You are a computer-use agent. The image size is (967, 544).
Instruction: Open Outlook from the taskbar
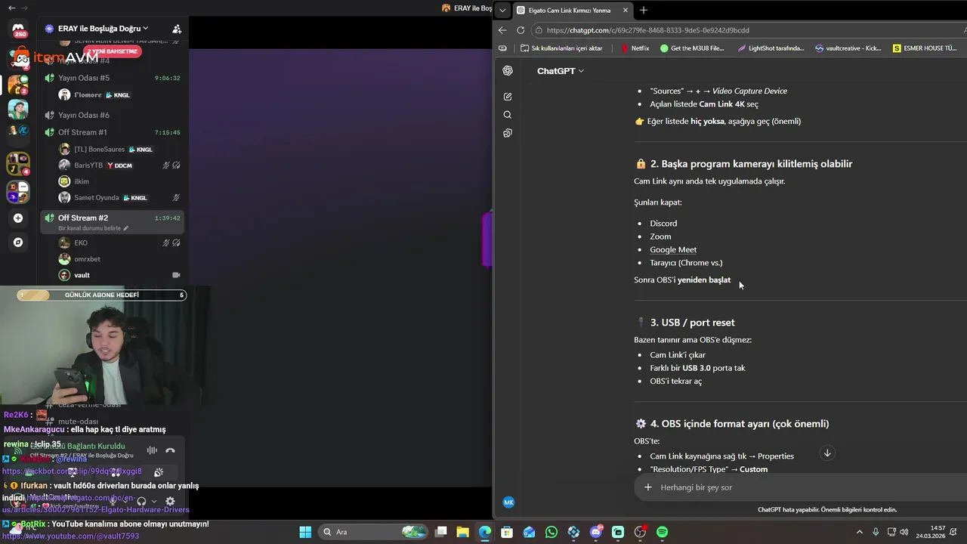530,532
